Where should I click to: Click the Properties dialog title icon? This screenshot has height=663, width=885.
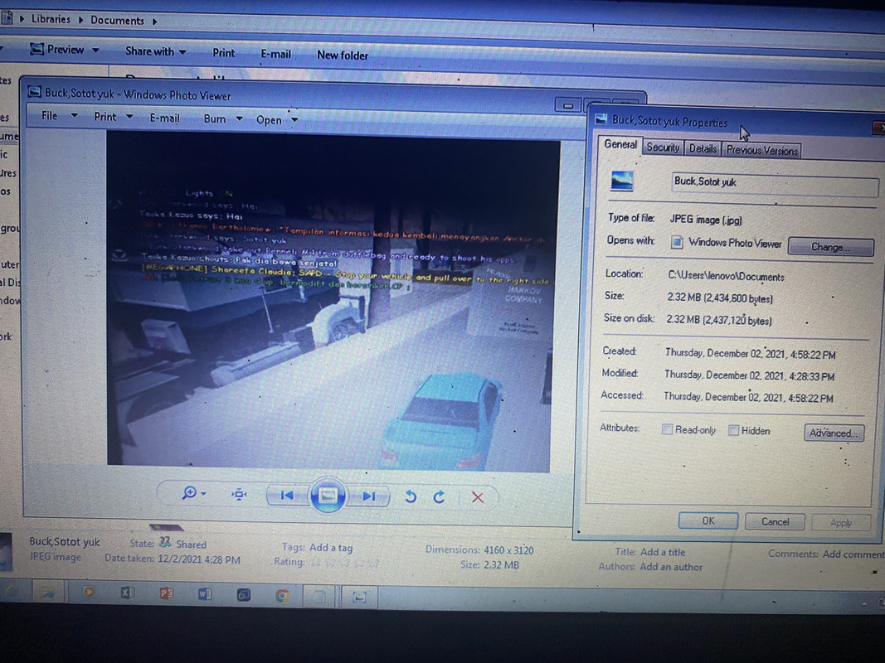[601, 119]
